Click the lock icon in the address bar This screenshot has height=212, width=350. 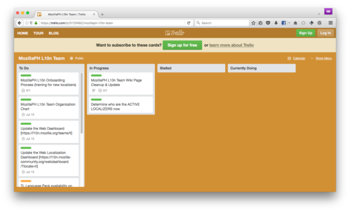click(x=36, y=23)
